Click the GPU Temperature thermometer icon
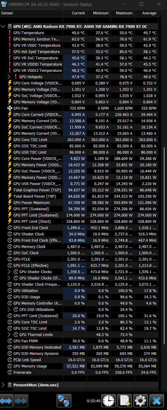167x410 pixels. (x=10, y=33)
